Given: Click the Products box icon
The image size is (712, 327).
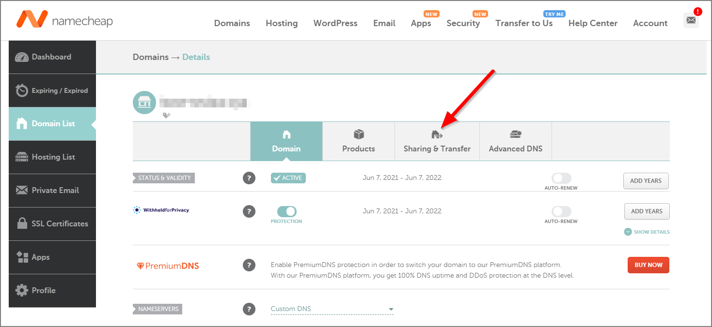Looking at the screenshot, I should coord(359,134).
